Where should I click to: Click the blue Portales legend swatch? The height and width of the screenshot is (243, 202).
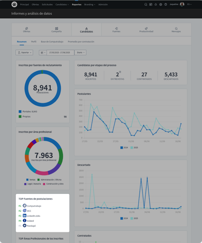[20, 111]
